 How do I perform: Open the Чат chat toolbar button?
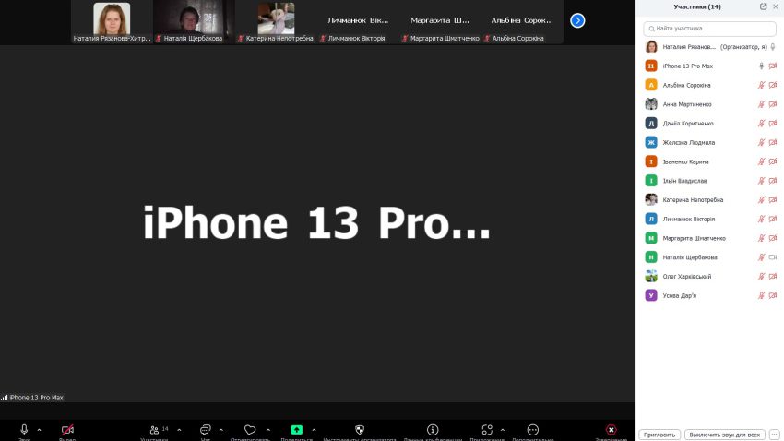pos(205,431)
